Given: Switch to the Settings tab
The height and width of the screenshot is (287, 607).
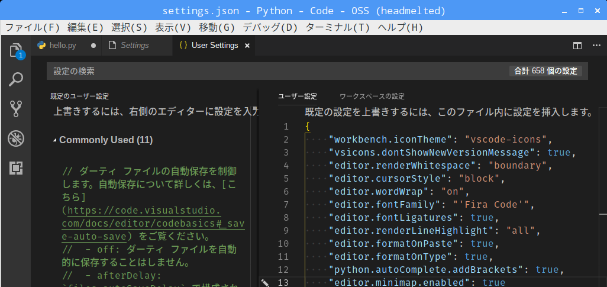Looking at the screenshot, I should (134, 46).
